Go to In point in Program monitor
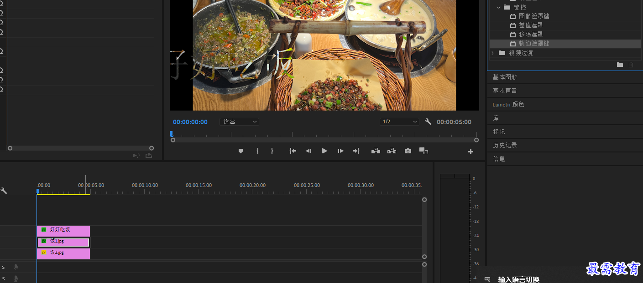The height and width of the screenshot is (283, 643). pyautogui.click(x=293, y=151)
